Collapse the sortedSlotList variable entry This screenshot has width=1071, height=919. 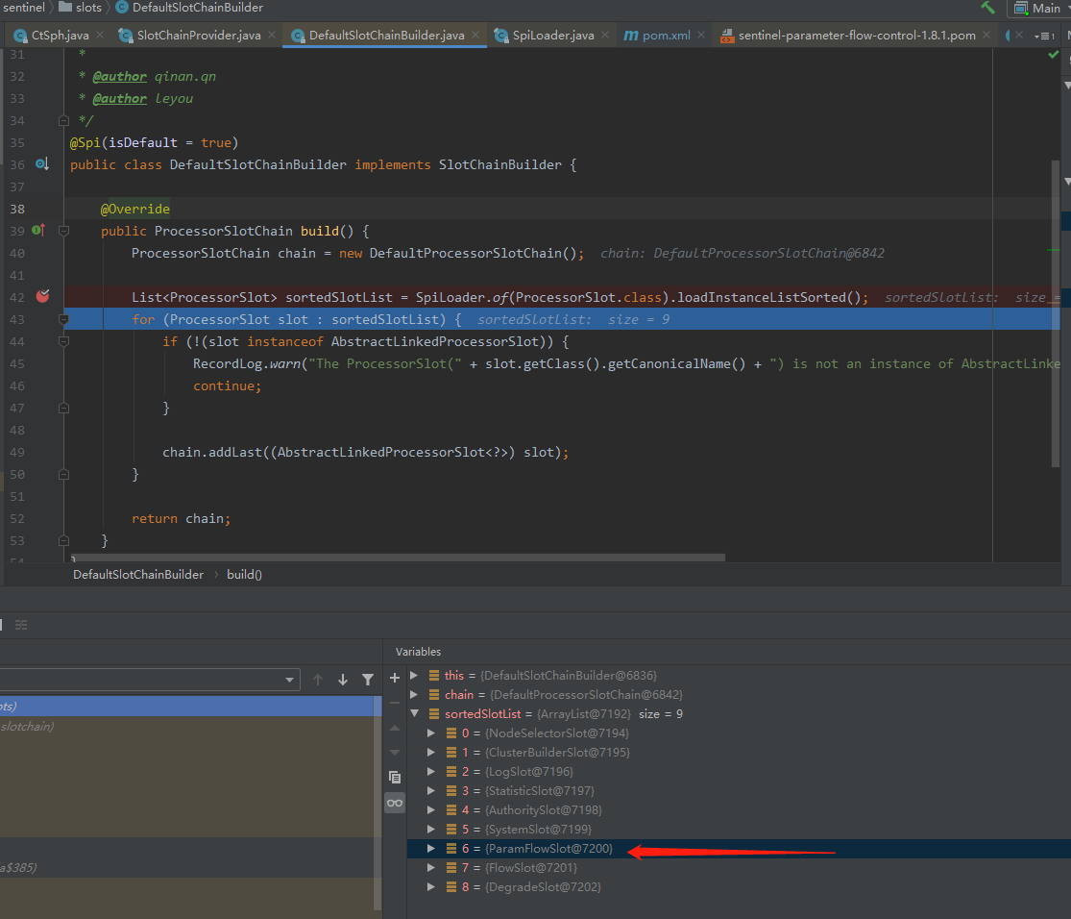[x=413, y=713]
